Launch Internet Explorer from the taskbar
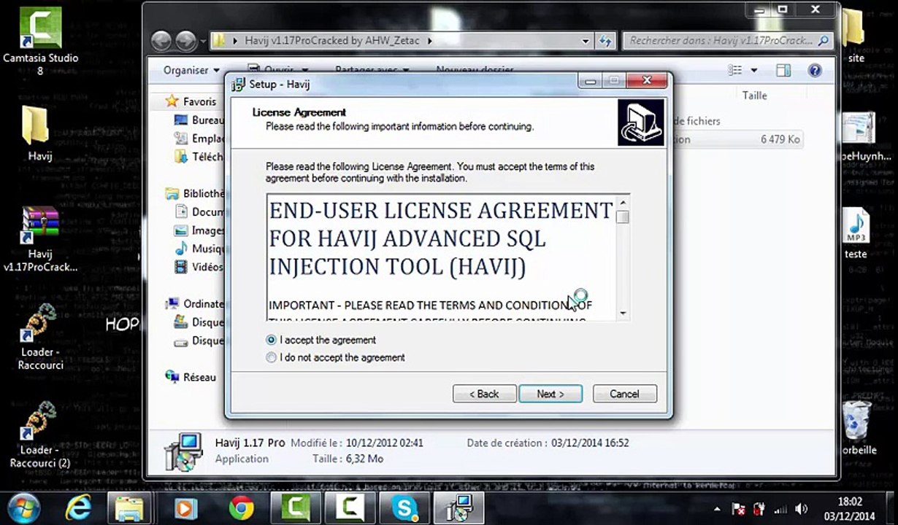The image size is (898, 525). [x=78, y=507]
